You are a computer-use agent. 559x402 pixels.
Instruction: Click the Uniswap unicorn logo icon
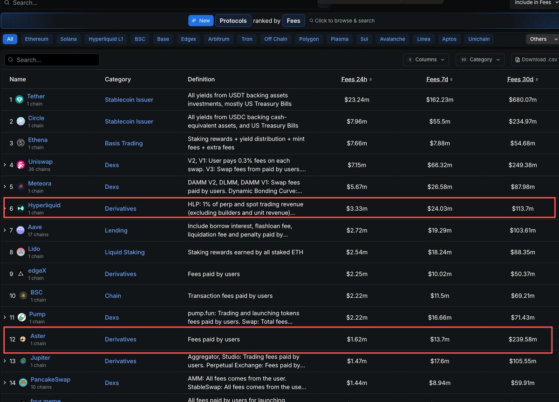click(x=21, y=165)
